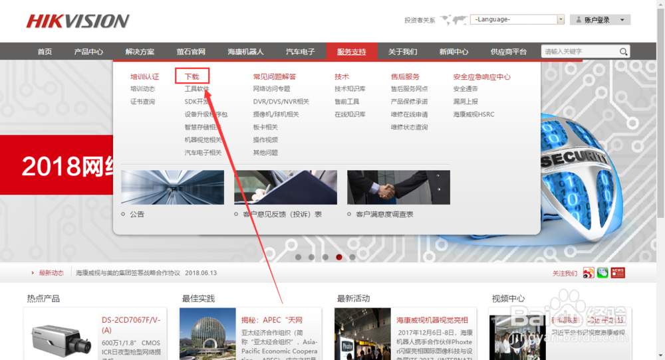Viewport: 665px width, 360px height.
Task: Open 工具软件 download link
Action: (197, 89)
